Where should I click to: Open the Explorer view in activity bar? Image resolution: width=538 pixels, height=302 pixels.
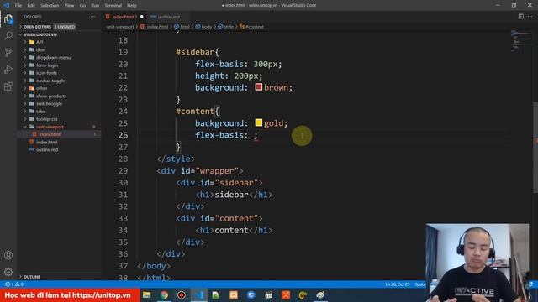point(8,19)
